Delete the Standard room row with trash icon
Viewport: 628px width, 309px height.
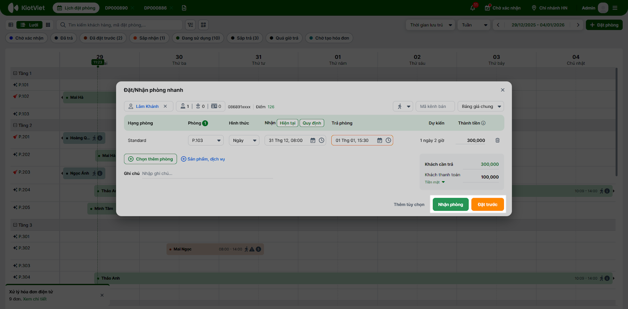click(497, 140)
